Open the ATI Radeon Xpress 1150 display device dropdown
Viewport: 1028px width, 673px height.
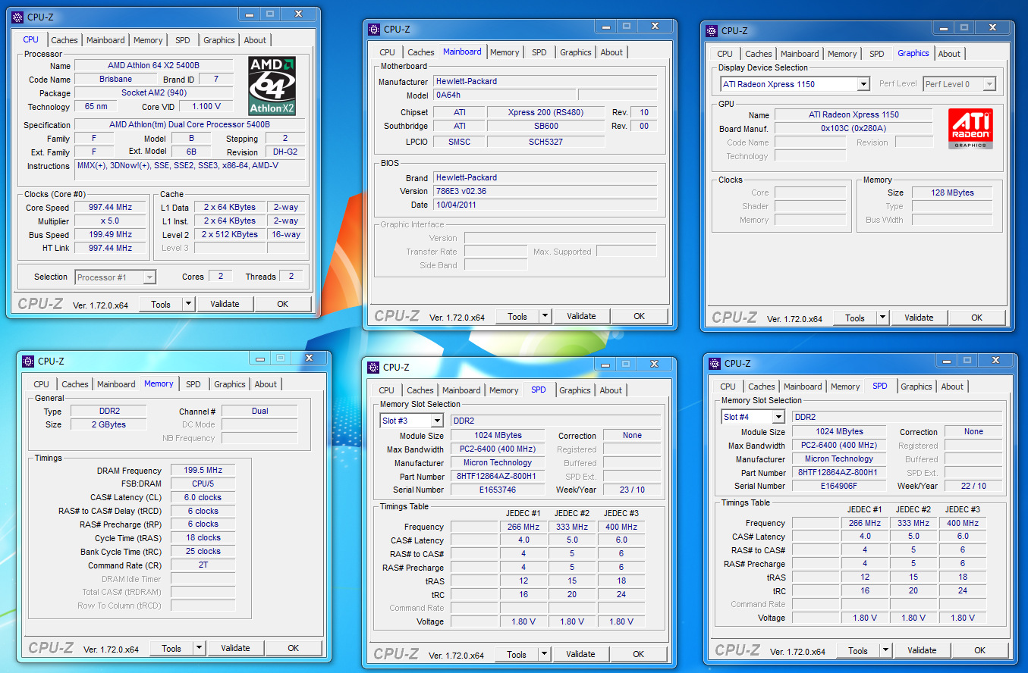coord(863,84)
